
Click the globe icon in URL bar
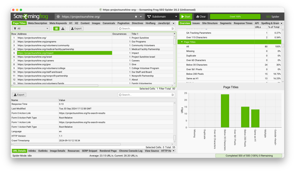click(58, 17)
